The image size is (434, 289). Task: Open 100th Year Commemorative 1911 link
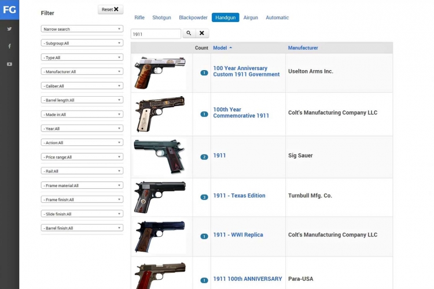241,112
